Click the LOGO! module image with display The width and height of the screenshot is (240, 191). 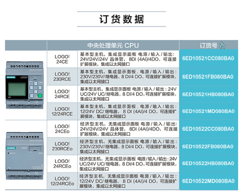coord(25,85)
